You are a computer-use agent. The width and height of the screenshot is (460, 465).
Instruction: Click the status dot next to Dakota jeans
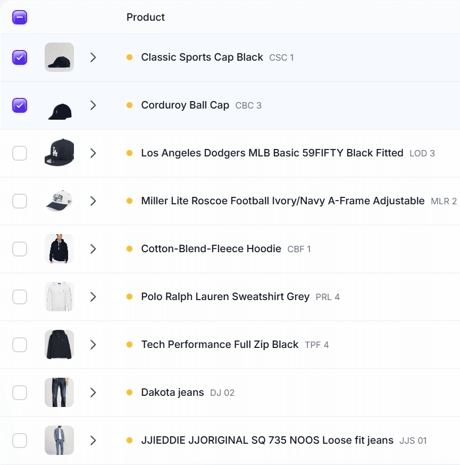[x=129, y=392]
